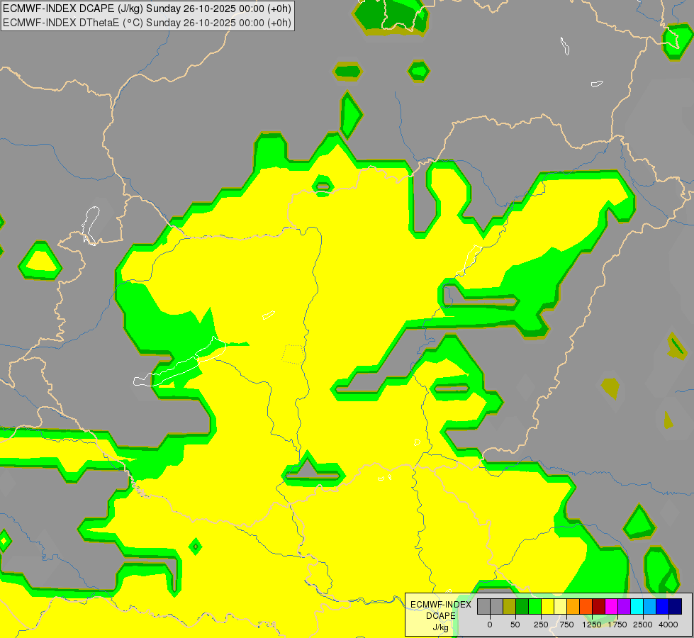
Task: Select the purple legend swatch
Action: point(624,607)
